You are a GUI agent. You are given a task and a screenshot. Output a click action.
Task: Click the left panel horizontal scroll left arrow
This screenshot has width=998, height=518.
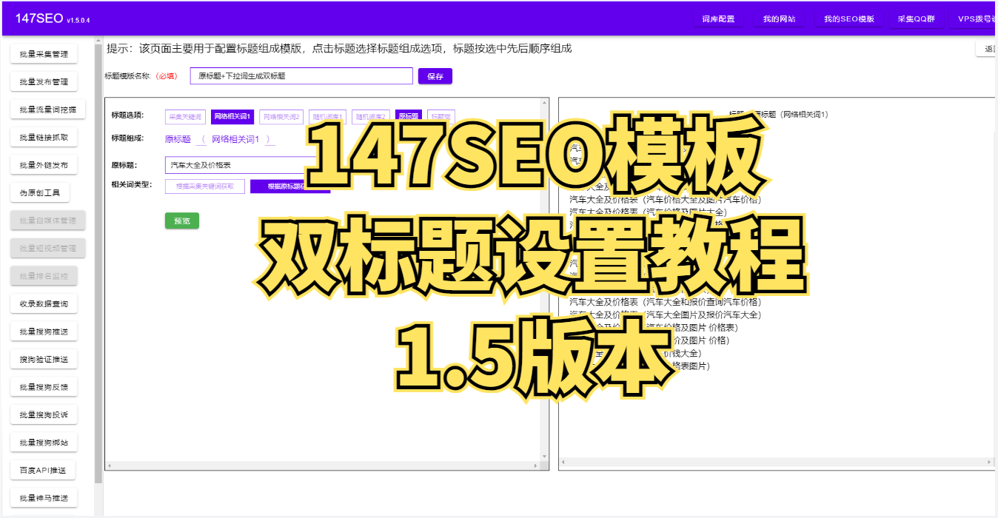[x=109, y=465]
